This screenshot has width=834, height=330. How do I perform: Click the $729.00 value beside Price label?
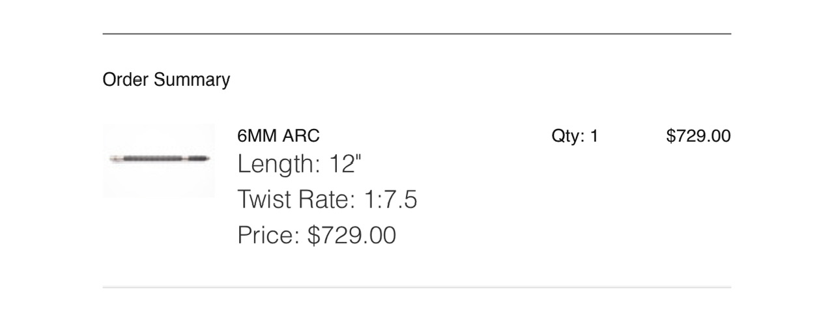point(352,235)
